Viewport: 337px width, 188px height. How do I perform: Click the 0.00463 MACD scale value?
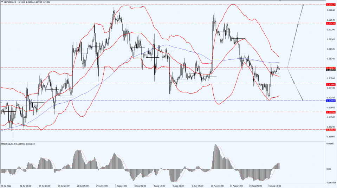330,144
